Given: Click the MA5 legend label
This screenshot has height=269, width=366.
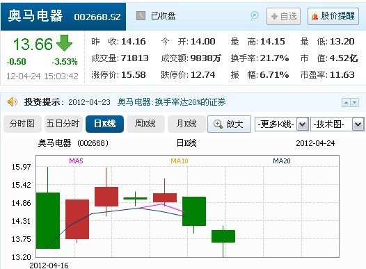Looking at the screenshot, I should tap(76, 161).
